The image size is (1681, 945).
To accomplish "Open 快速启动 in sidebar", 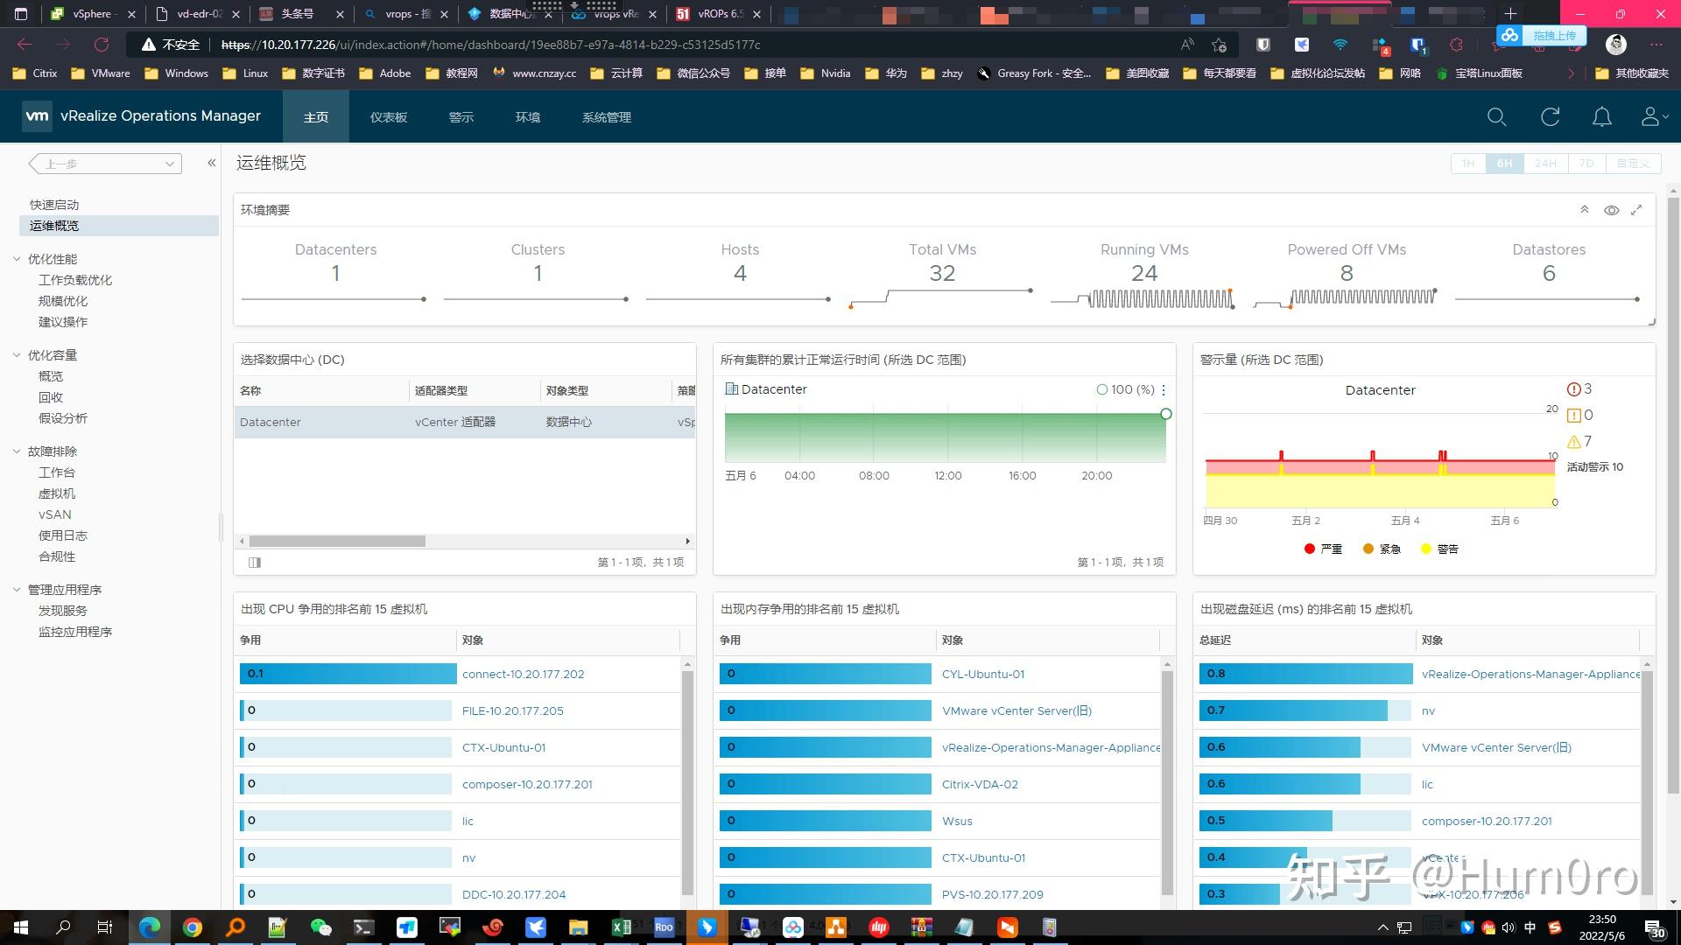I will (54, 205).
